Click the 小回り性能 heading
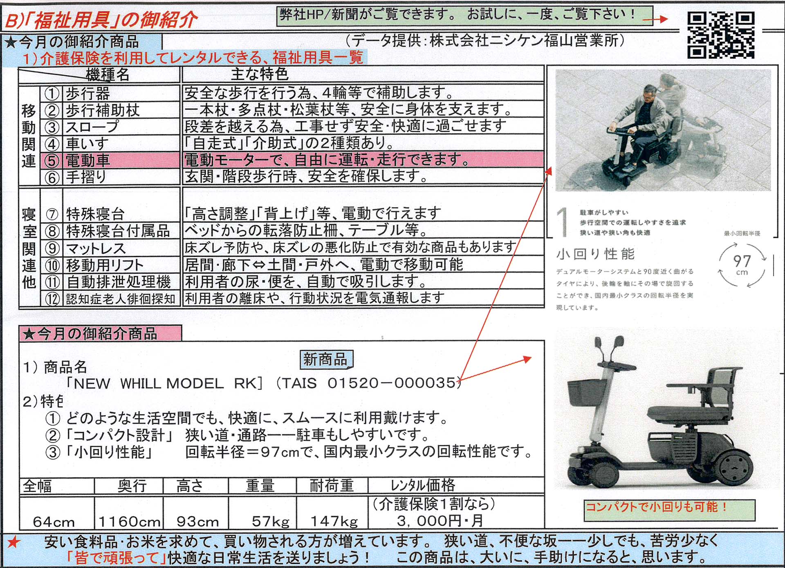This screenshot has width=785, height=568. (x=595, y=254)
